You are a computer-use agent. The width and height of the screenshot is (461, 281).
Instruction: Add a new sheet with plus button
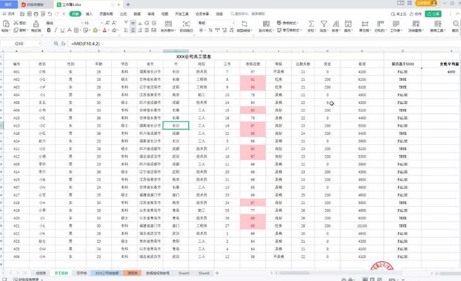(217, 273)
